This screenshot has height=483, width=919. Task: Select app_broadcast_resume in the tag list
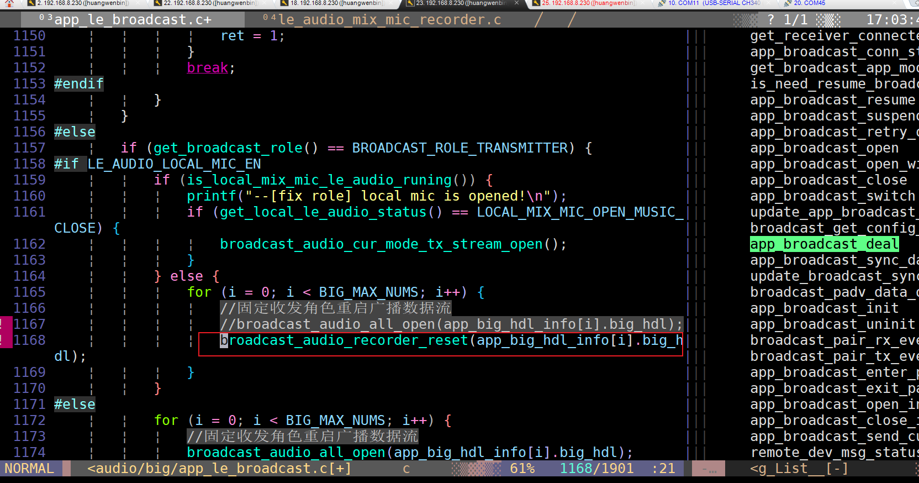(832, 100)
